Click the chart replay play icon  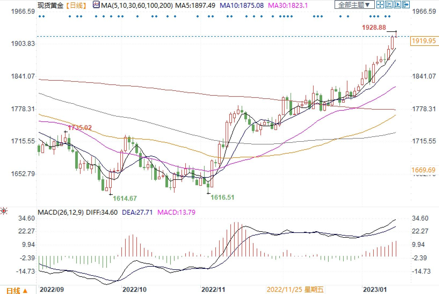[397, 5]
